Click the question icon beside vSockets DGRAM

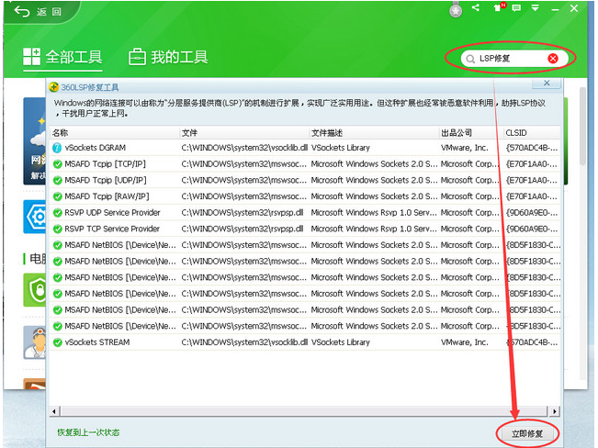click(57, 148)
